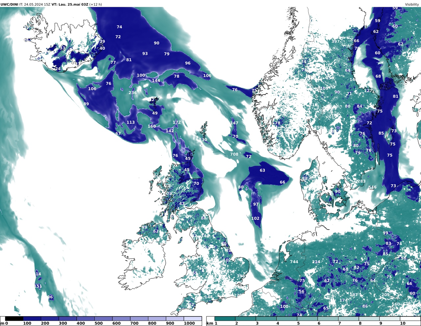
Task: Click the 'km' unit label on the legend
Action: [x=210, y=323]
